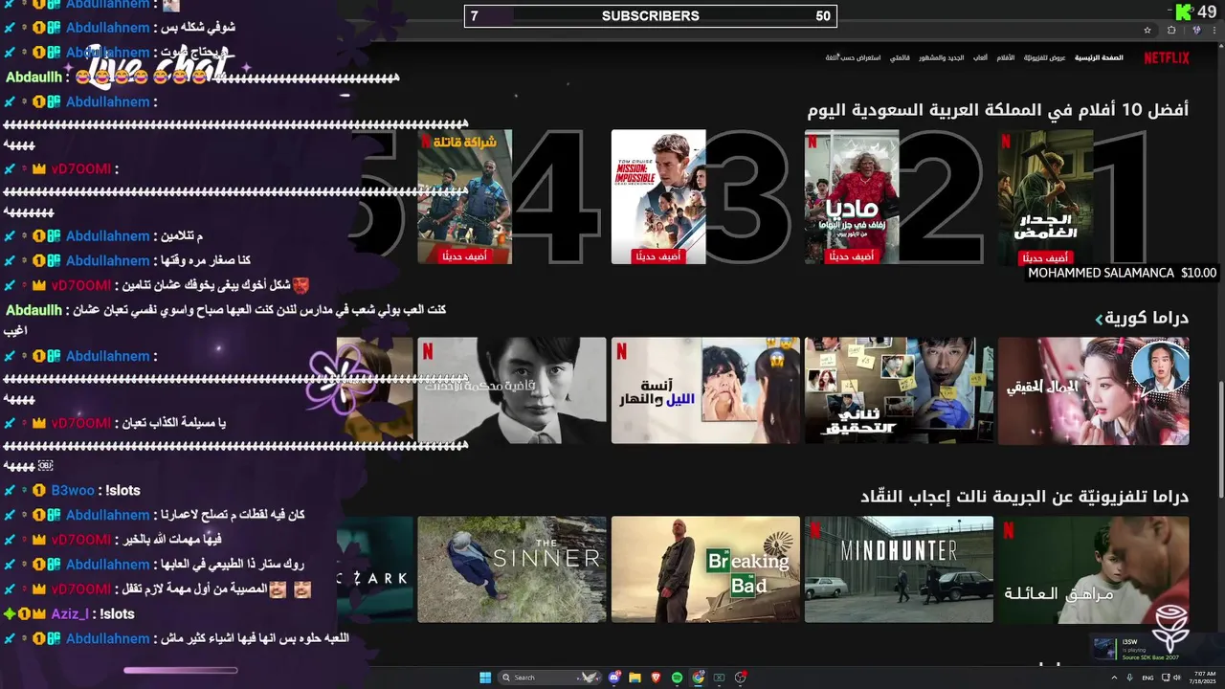Open the آنسة الليل والنهار drama card
1225x689 pixels.
pyautogui.click(x=705, y=390)
